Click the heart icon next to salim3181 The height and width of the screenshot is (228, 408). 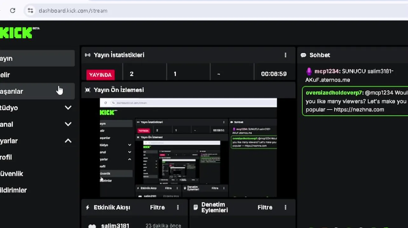(92, 226)
